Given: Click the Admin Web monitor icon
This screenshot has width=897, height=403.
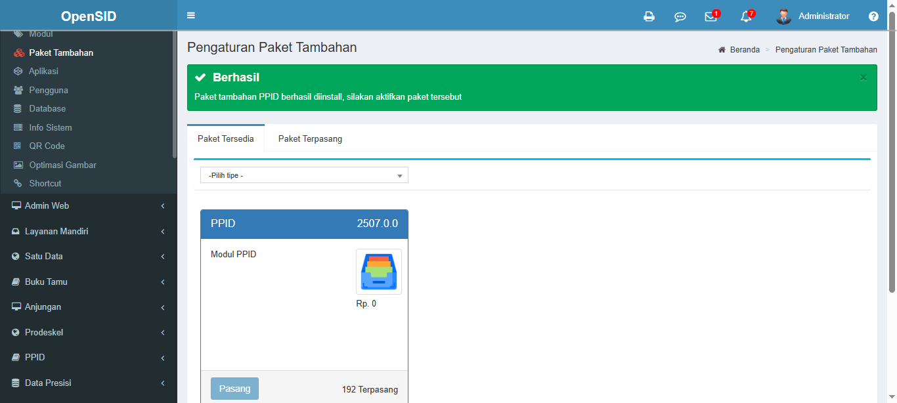Looking at the screenshot, I should pyautogui.click(x=16, y=206).
